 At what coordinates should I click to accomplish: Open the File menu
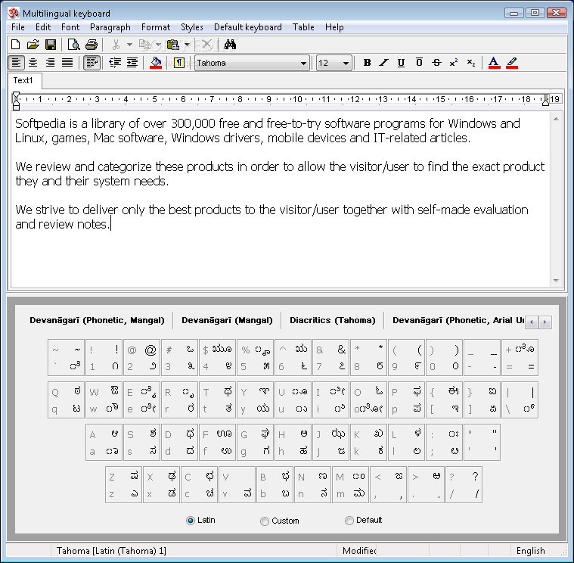[18, 27]
